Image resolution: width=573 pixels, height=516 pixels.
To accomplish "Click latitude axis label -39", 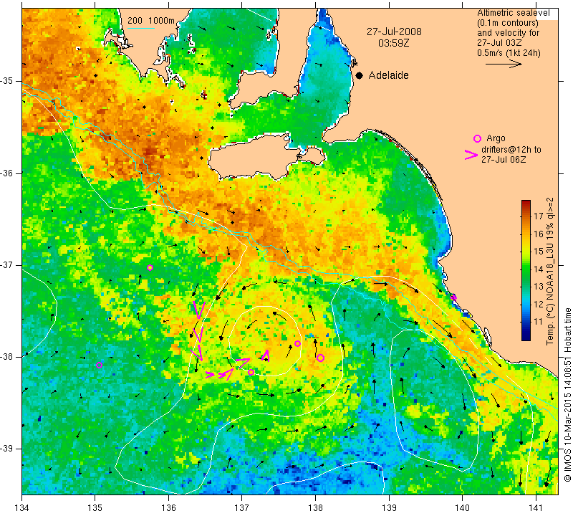I will 8,449.
